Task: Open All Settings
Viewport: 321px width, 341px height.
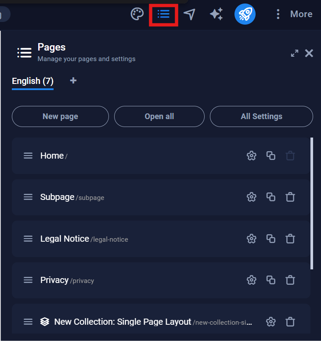Action: [261, 116]
